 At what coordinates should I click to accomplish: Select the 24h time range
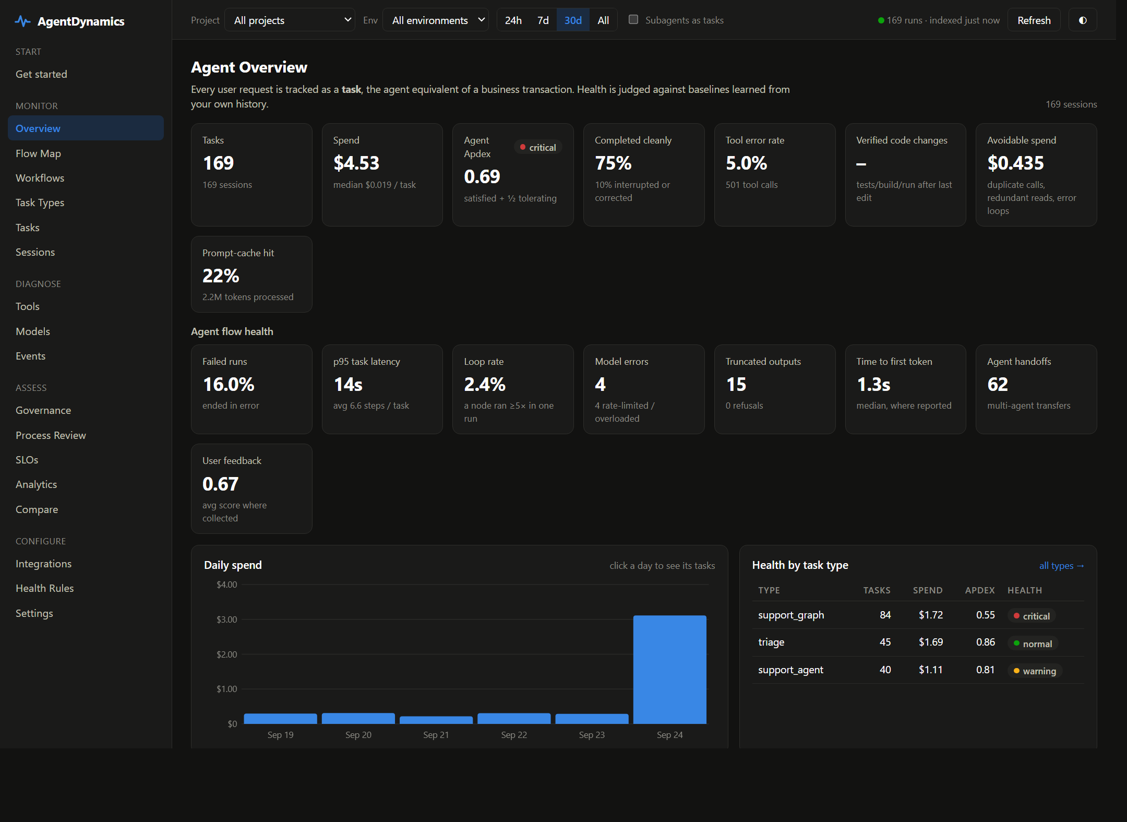tap(513, 20)
